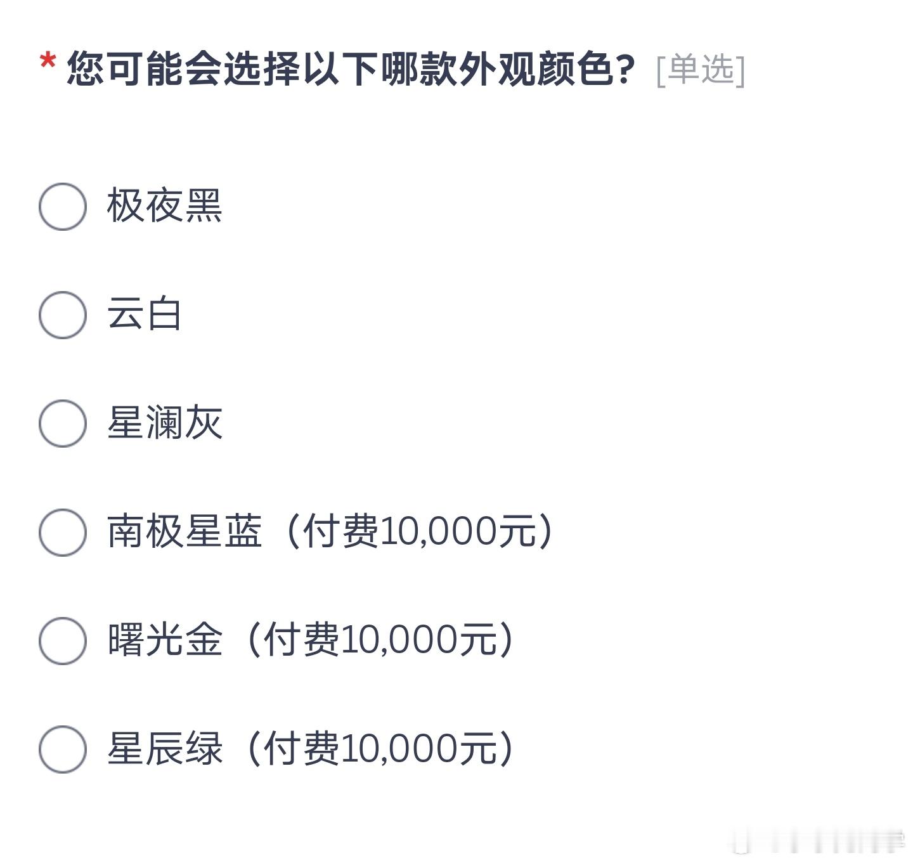Choose the 云白 radio button circle
This screenshot has width=913, height=863.
[63, 315]
